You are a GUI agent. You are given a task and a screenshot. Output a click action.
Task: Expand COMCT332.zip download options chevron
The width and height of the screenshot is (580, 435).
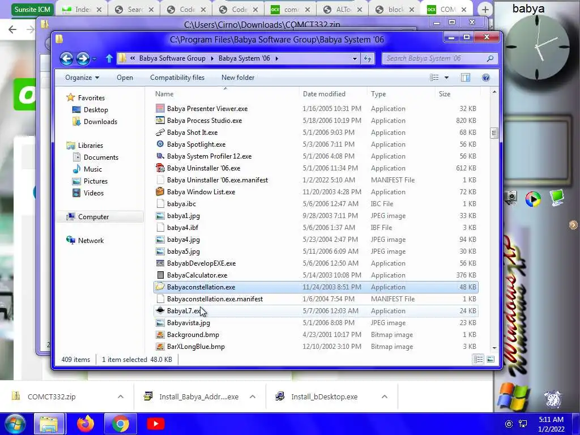coord(121,396)
